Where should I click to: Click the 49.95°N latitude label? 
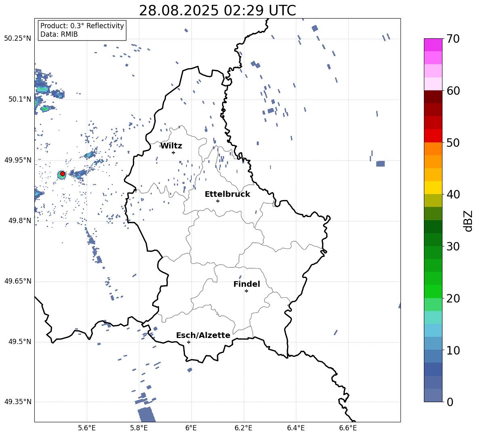click(x=18, y=160)
